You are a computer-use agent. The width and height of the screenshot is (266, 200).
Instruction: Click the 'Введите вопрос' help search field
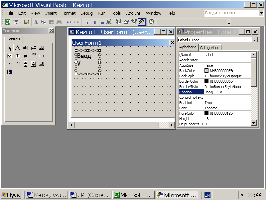pyautogui.click(x=232, y=13)
